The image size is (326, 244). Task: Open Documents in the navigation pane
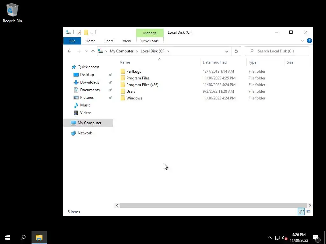[x=90, y=90]
